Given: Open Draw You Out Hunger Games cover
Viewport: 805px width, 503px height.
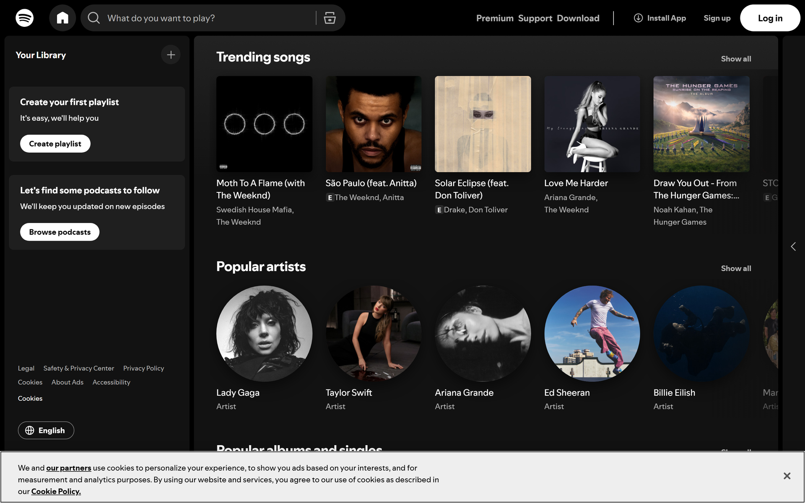Looking at the screenshot, I should coord(701,124).
